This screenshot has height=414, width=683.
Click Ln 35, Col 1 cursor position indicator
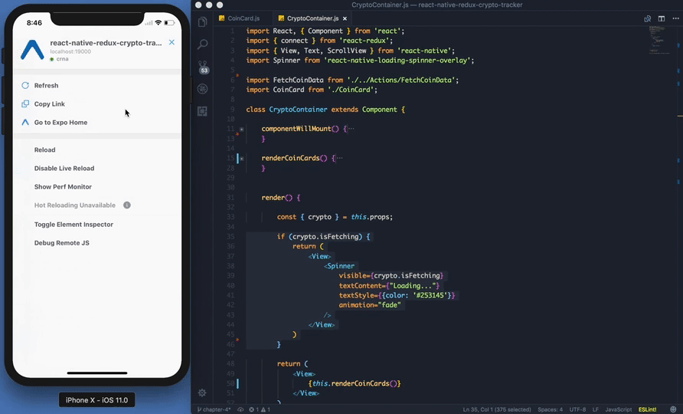(x=497, y=409)
